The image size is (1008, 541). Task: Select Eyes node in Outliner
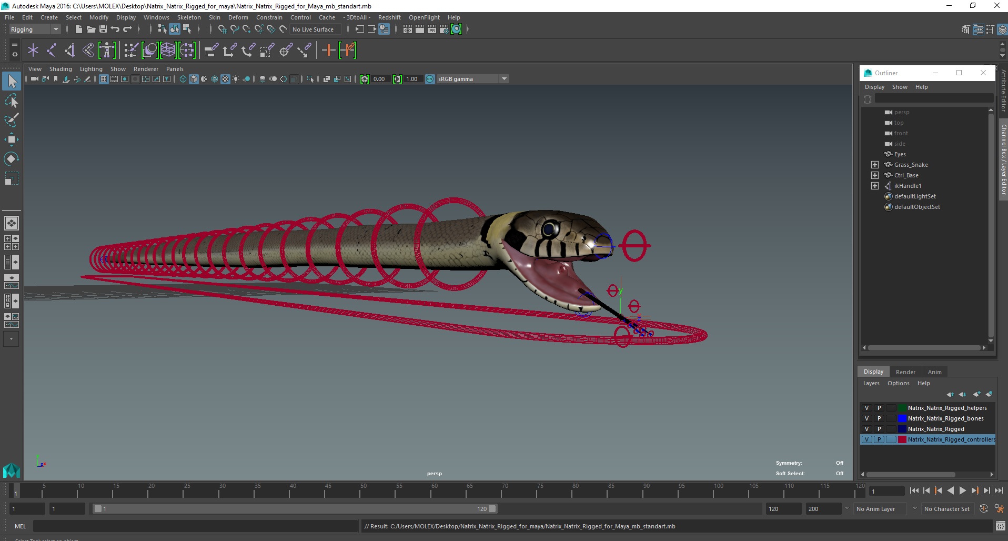900,154
